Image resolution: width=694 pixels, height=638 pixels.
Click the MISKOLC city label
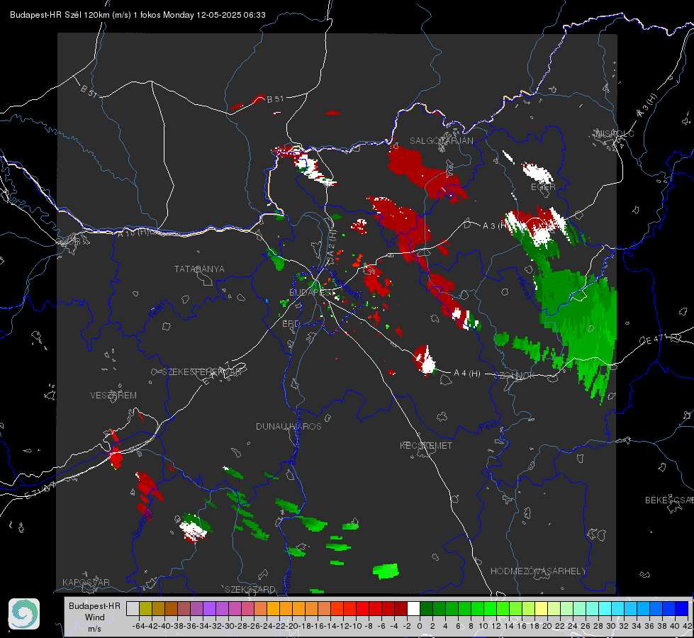point(615,133)
